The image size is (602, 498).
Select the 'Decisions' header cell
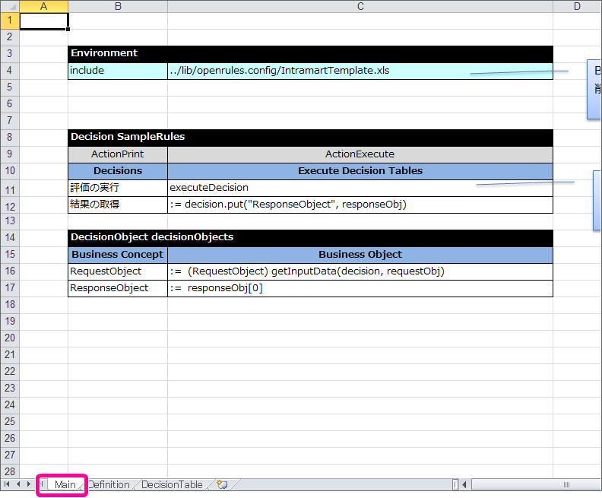[x=118, y=171]
